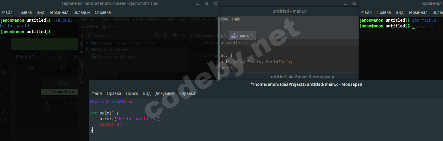
Task: Click the return 0; line in Mousepad
Action: click(x=110, y=124)
